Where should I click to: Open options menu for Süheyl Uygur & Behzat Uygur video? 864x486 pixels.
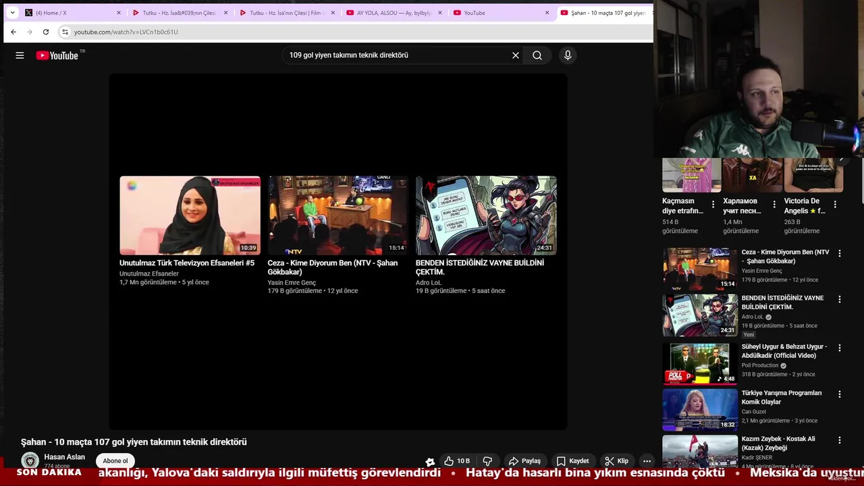tap(840, 348)
